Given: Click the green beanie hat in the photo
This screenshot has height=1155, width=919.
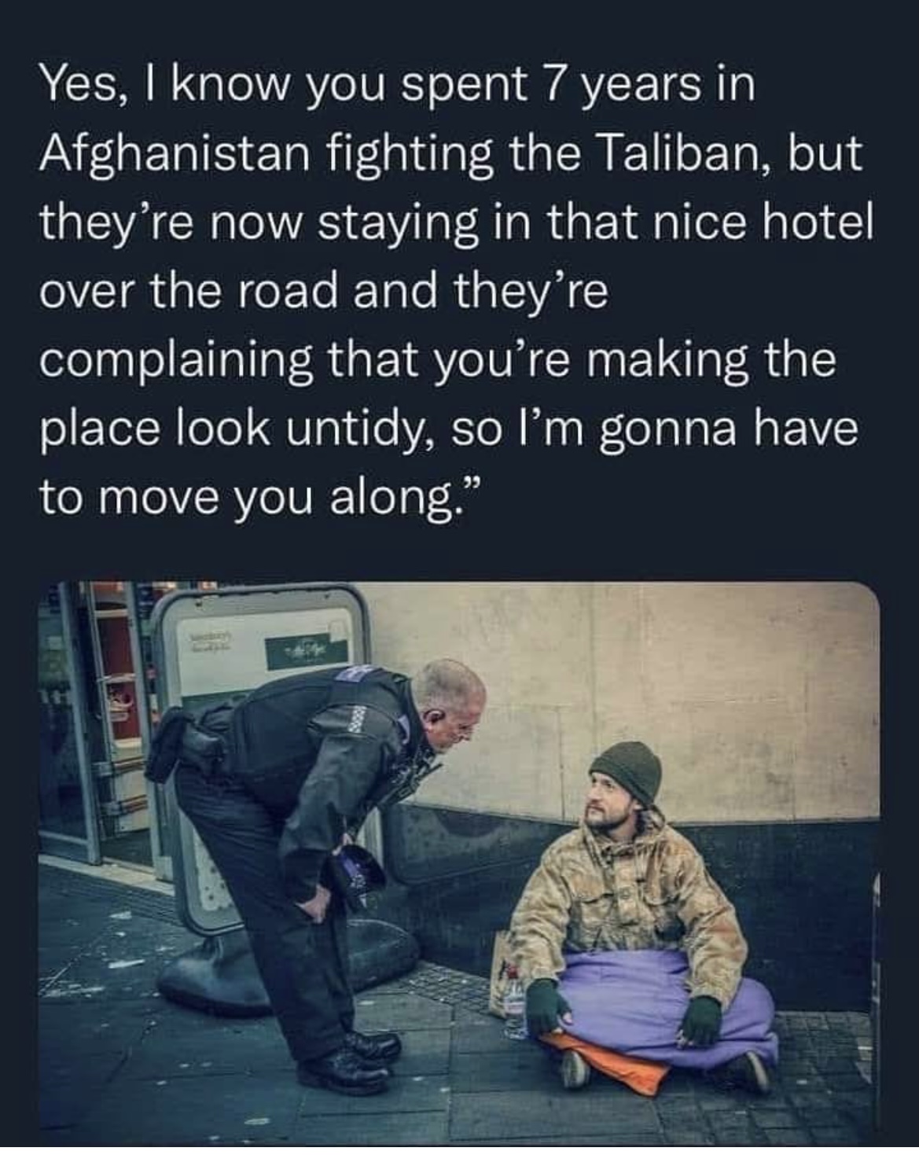Looking at the screenshot, I should click(628, 773).
